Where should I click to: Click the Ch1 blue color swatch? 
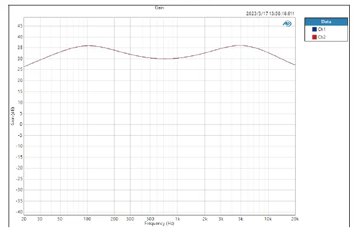tap(314, 29)
